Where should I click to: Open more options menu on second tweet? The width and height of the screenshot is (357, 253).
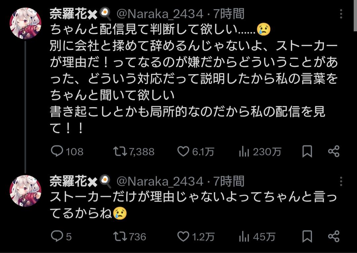tap(341, 181)
